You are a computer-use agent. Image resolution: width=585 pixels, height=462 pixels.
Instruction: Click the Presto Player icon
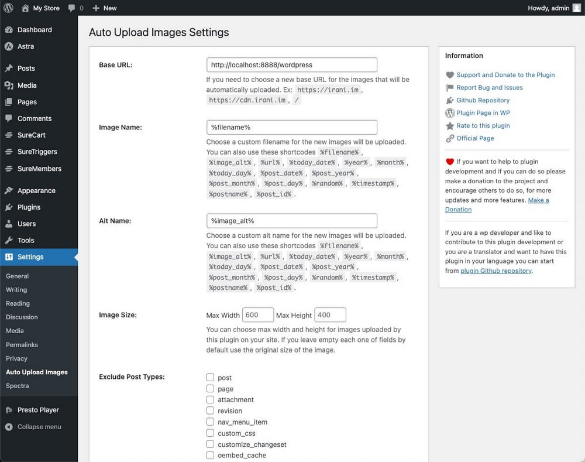(9, 410)
